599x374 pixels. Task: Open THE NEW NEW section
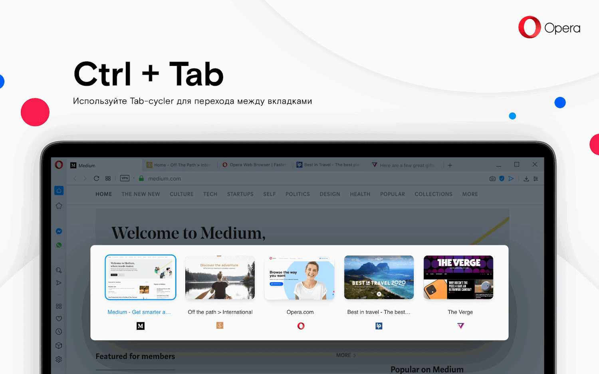click(x=141, y=194)
